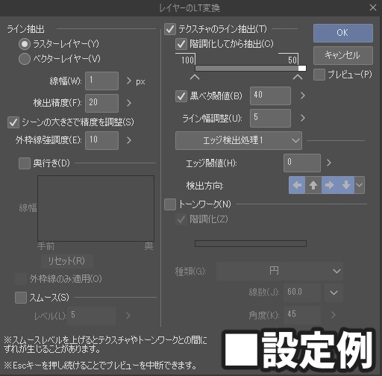Screen dimensions: 382x376
Task: Click the left posterization node marker
Action: point(195,78)
